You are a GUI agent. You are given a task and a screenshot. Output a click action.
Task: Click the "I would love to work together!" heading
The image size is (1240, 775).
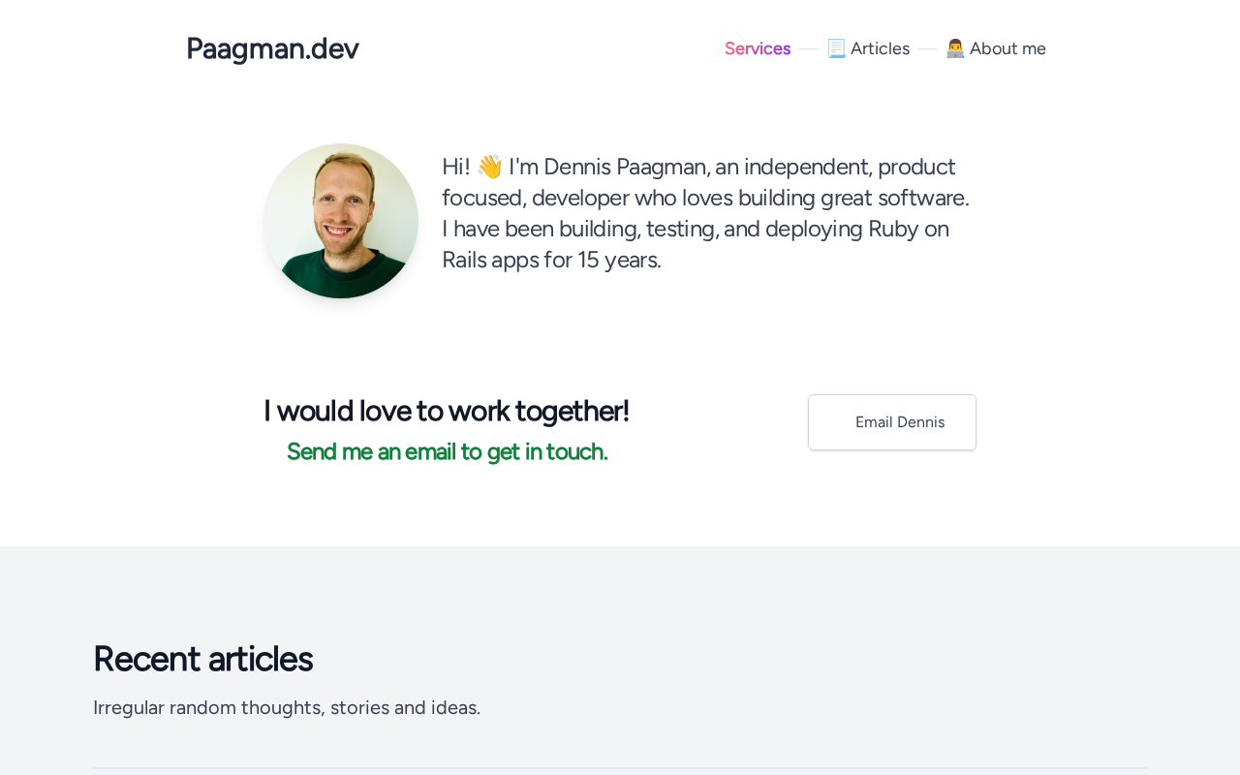pos(447,411)
